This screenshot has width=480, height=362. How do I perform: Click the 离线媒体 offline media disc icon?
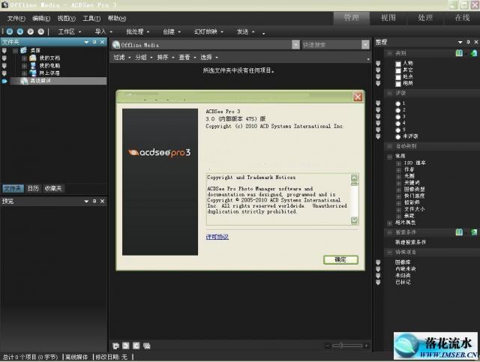(x=24, y=80)
